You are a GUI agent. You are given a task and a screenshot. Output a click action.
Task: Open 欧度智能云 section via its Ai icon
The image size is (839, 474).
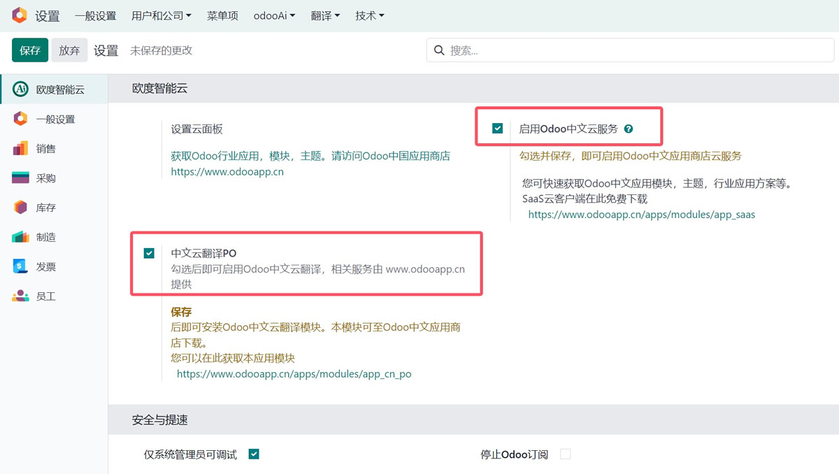click(x=21, y=89)
